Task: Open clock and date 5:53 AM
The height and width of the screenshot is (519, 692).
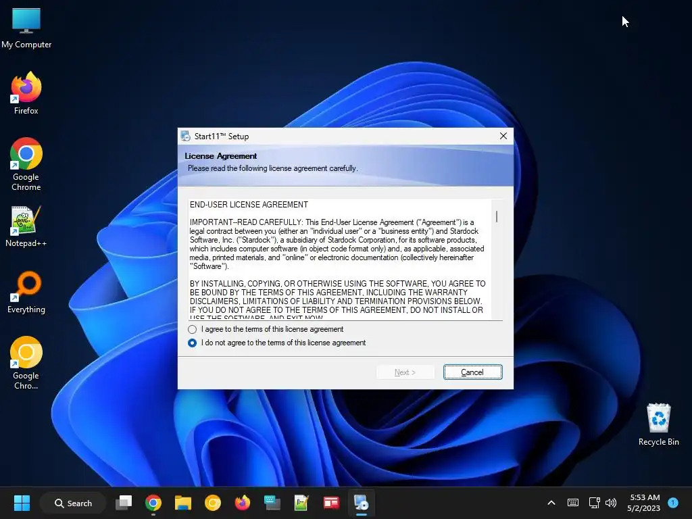Action: (x=644, y=503)
